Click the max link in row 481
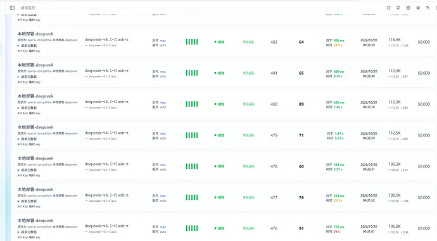Screen dimensions: 437x241 163,72
